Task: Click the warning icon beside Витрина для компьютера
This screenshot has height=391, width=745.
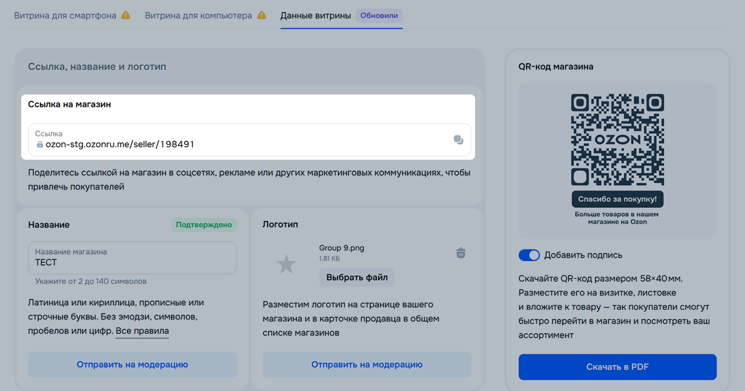Action: coord(261,15)
